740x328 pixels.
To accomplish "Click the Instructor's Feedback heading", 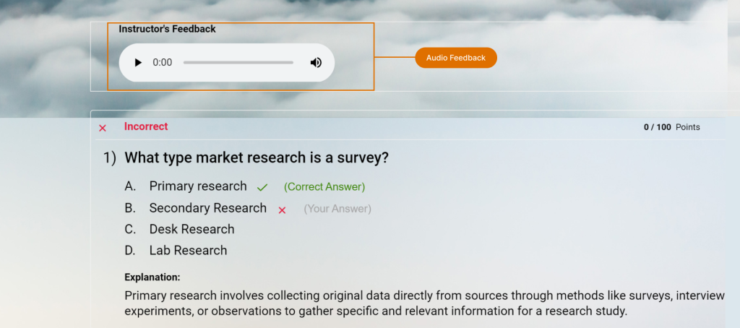I will tap(167, 29).
